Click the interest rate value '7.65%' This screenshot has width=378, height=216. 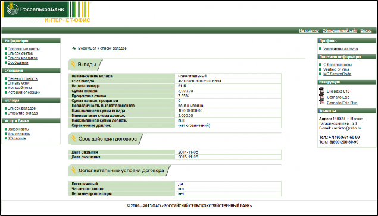coord(183,96)
